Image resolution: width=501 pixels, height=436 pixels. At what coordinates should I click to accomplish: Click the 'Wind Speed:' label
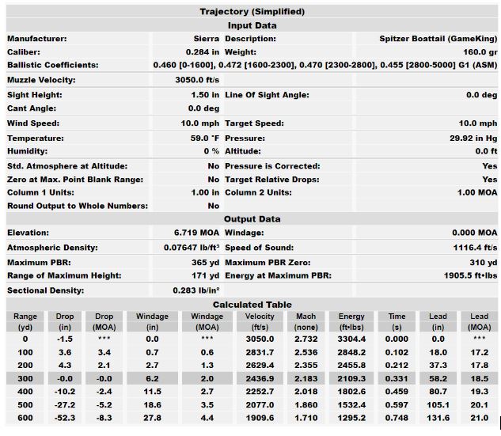(33, 123)
